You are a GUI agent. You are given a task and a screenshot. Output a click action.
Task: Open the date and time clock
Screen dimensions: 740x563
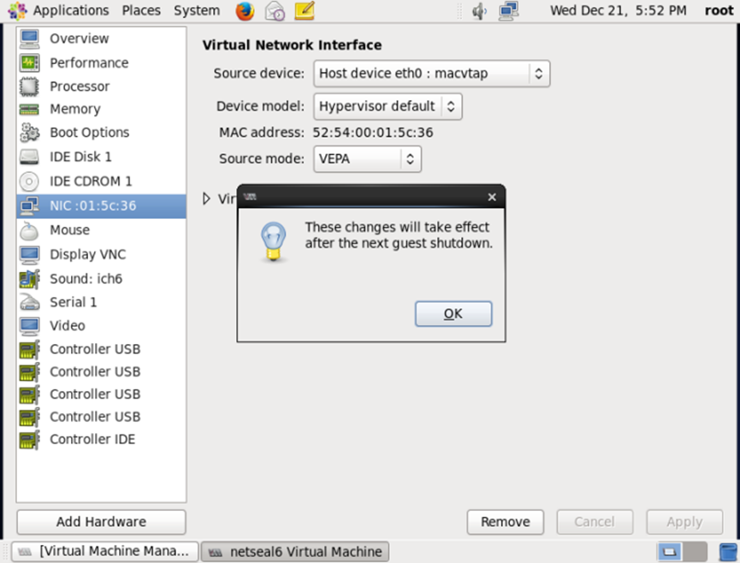point(618,10)
